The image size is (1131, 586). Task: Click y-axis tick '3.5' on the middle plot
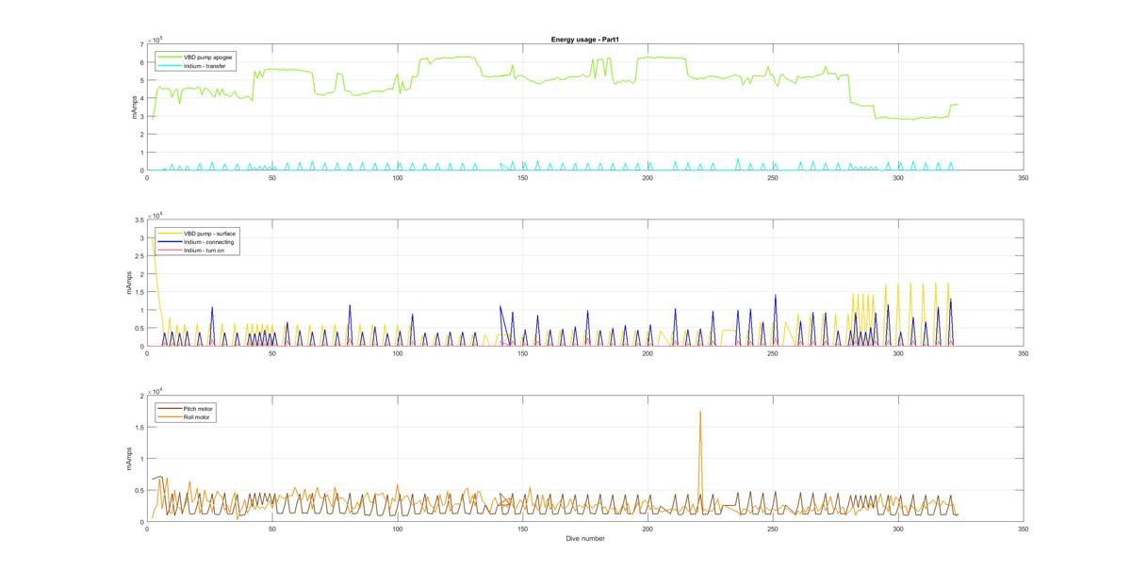tap(139, 220)
